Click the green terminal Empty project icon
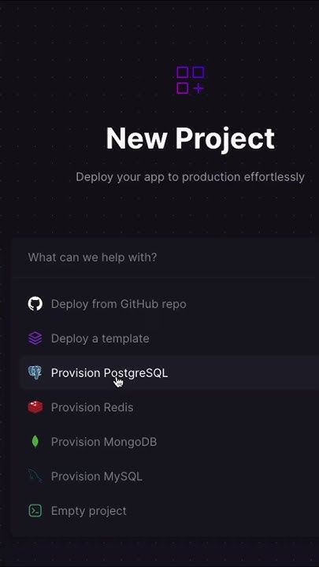The image size is (319, 567). click(35, 510)
